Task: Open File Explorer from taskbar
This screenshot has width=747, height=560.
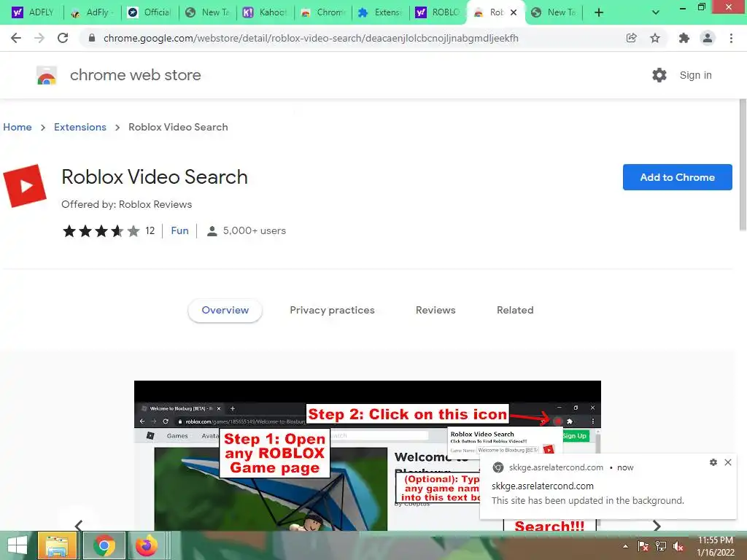Action: [x=57, y=545]
